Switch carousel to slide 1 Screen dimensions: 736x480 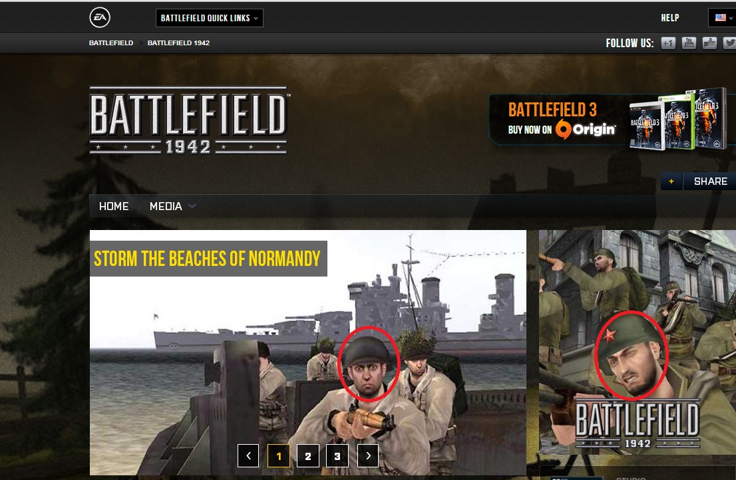click(279, 455)
